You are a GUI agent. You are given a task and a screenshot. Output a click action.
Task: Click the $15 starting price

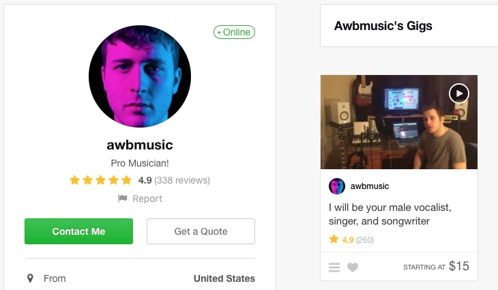(x=458, y=266)
